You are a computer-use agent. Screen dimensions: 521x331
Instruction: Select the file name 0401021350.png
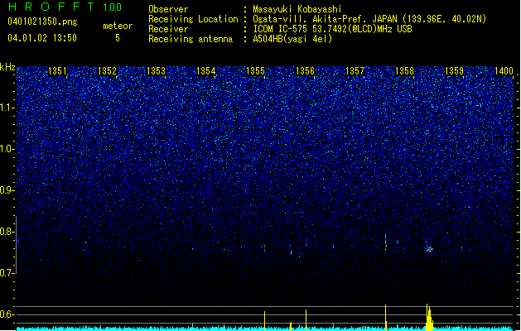pyautogui.click(x=42, y=22)
